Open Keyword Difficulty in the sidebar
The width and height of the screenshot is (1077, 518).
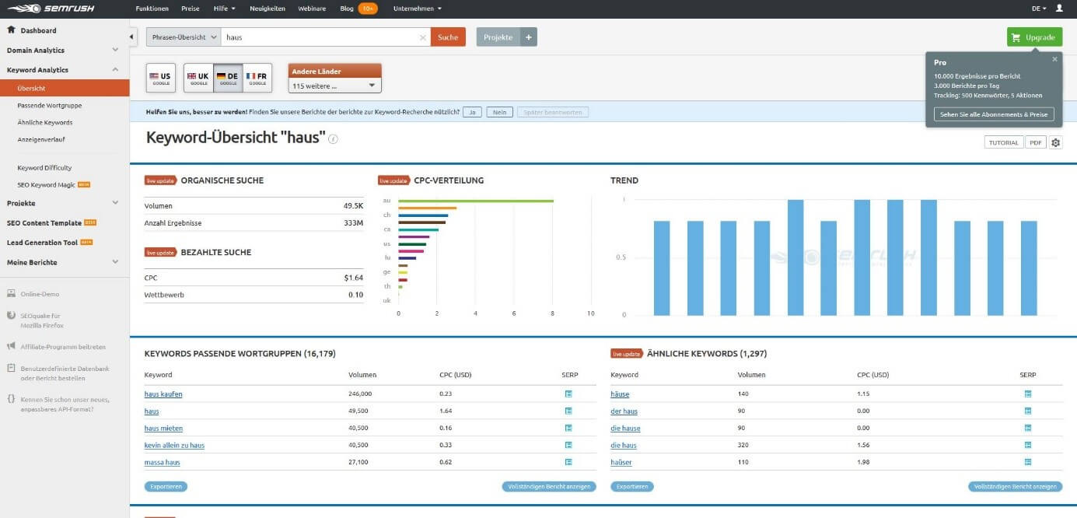pyautogui.click(x=44, y=168)
